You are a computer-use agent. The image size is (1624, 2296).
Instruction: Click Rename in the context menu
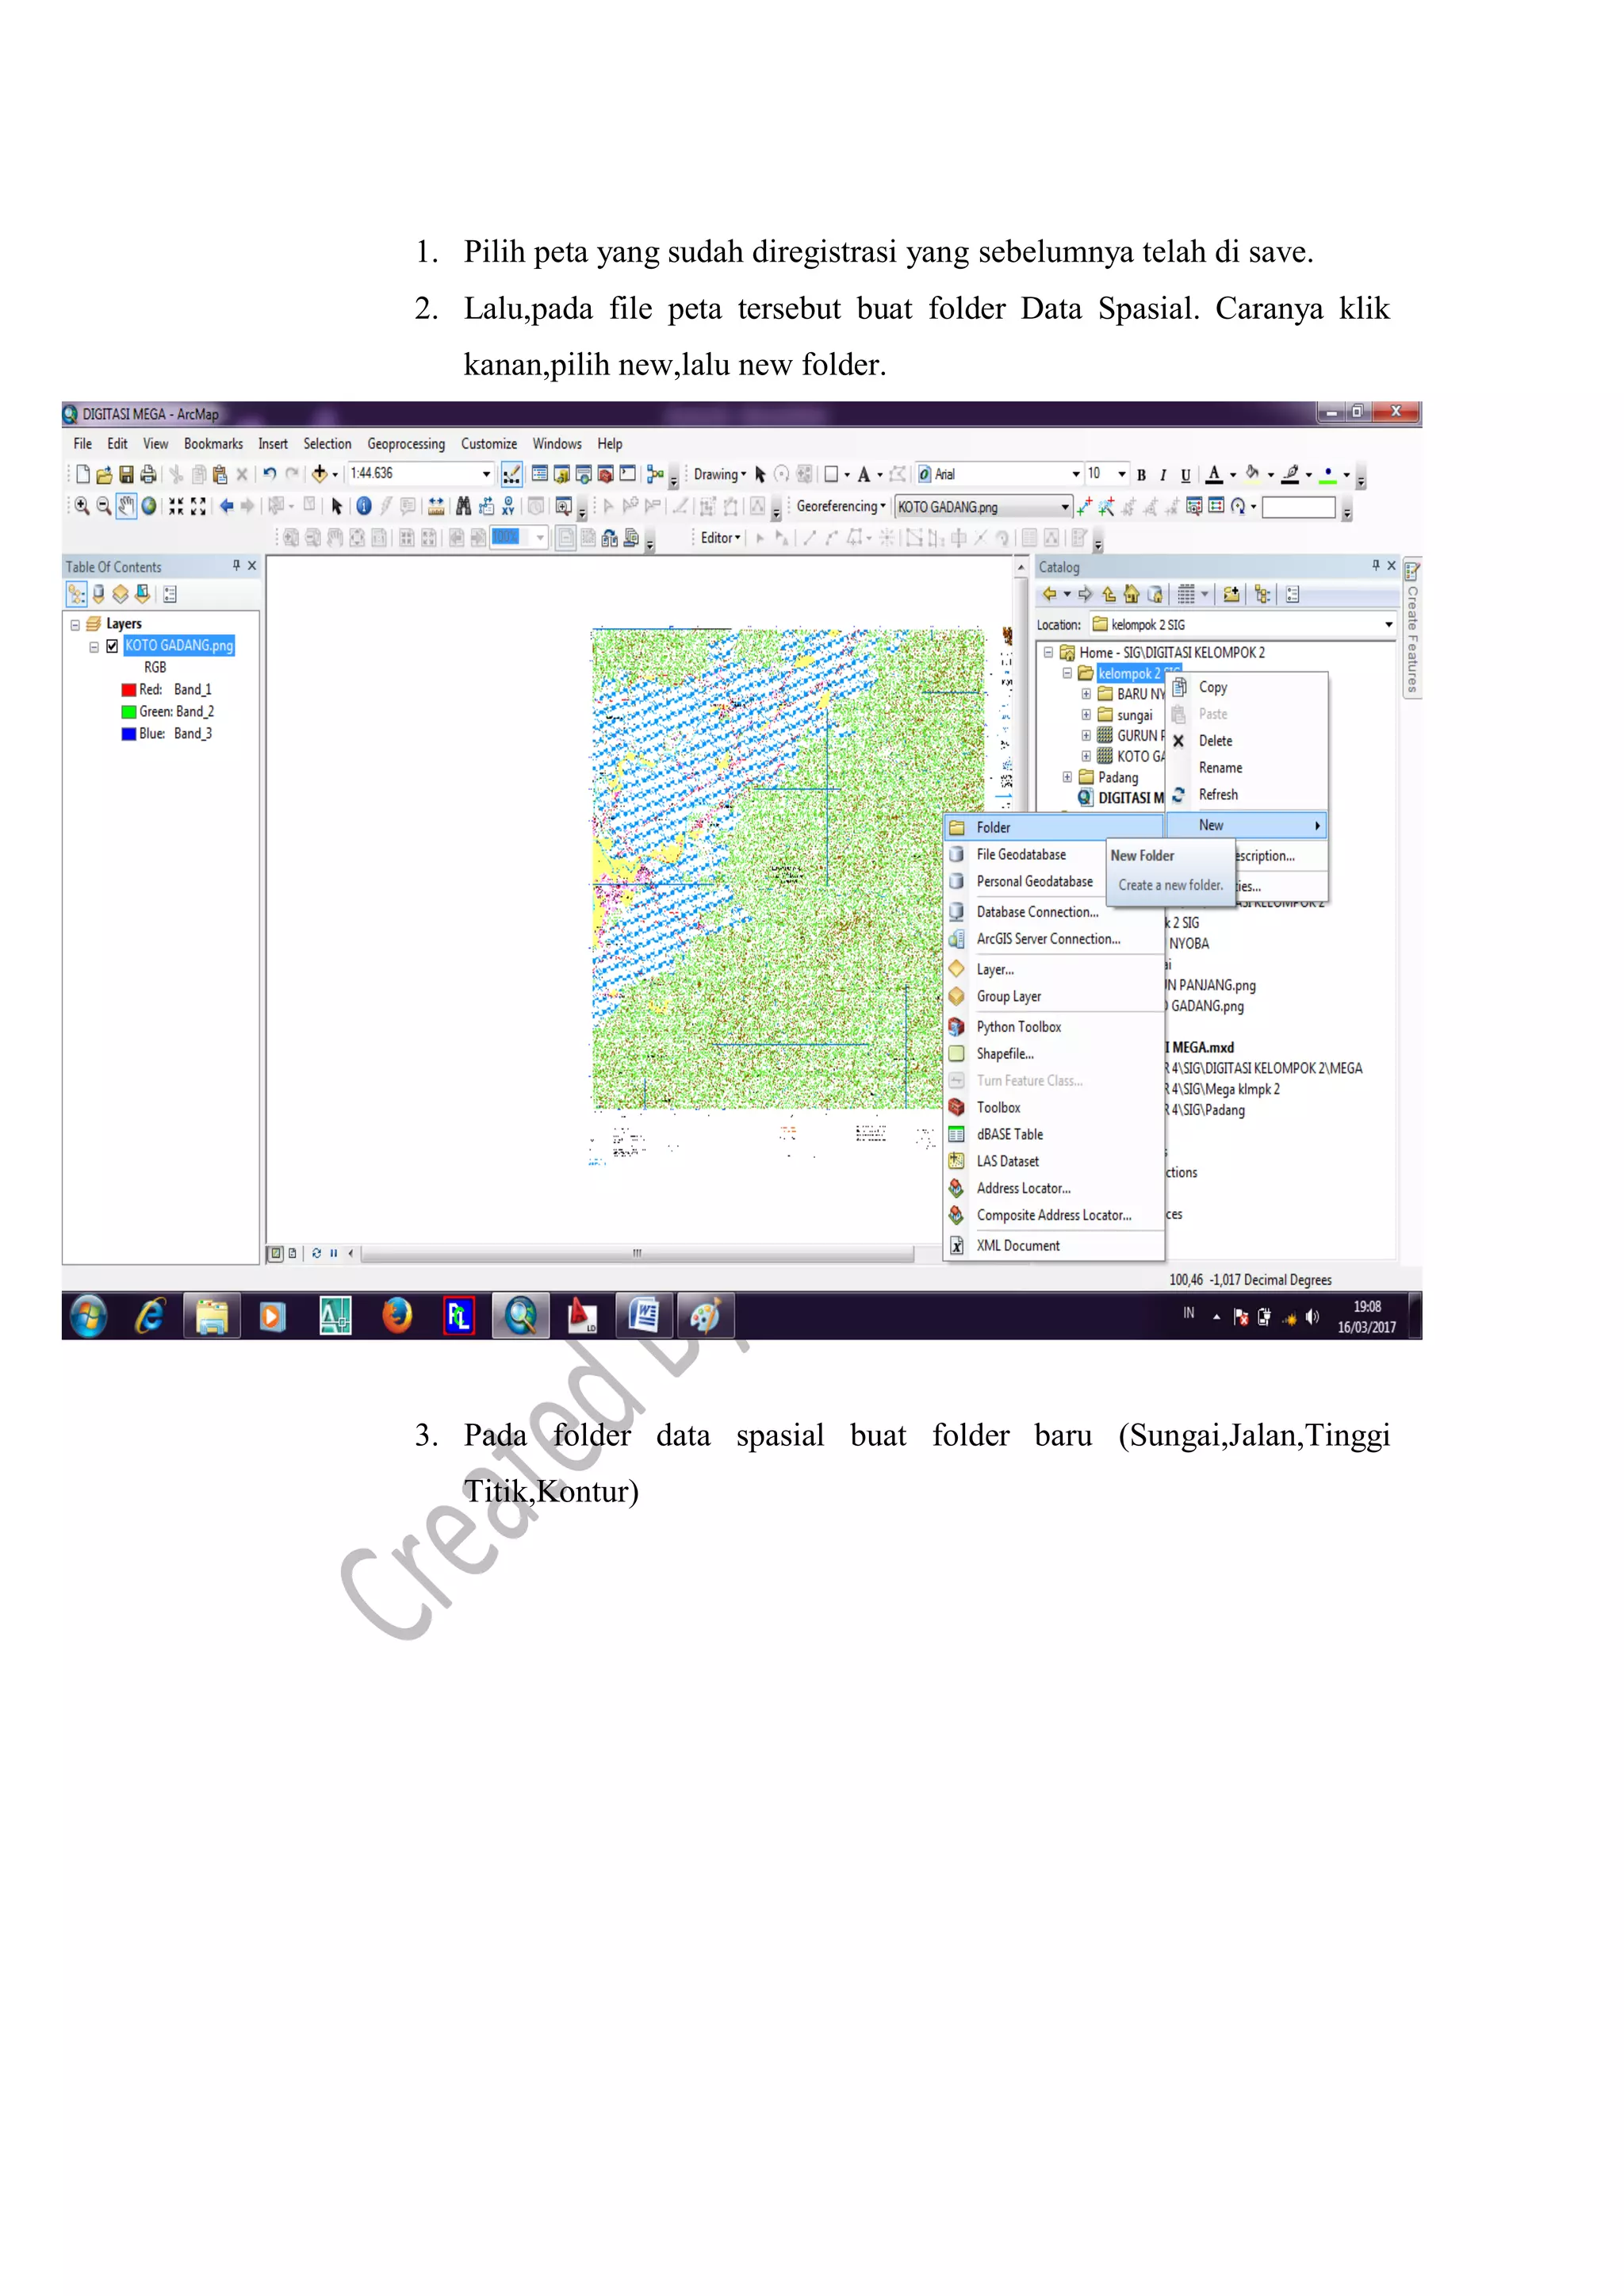(1220, 768)
